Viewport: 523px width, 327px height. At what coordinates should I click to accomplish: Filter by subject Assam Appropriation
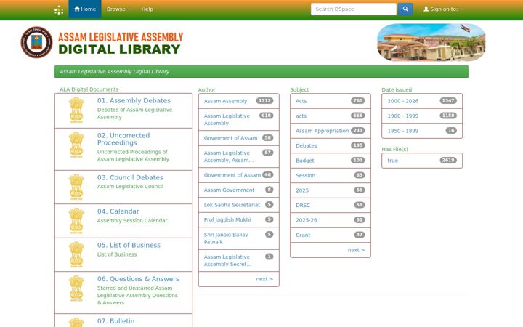tap(323, 131)
